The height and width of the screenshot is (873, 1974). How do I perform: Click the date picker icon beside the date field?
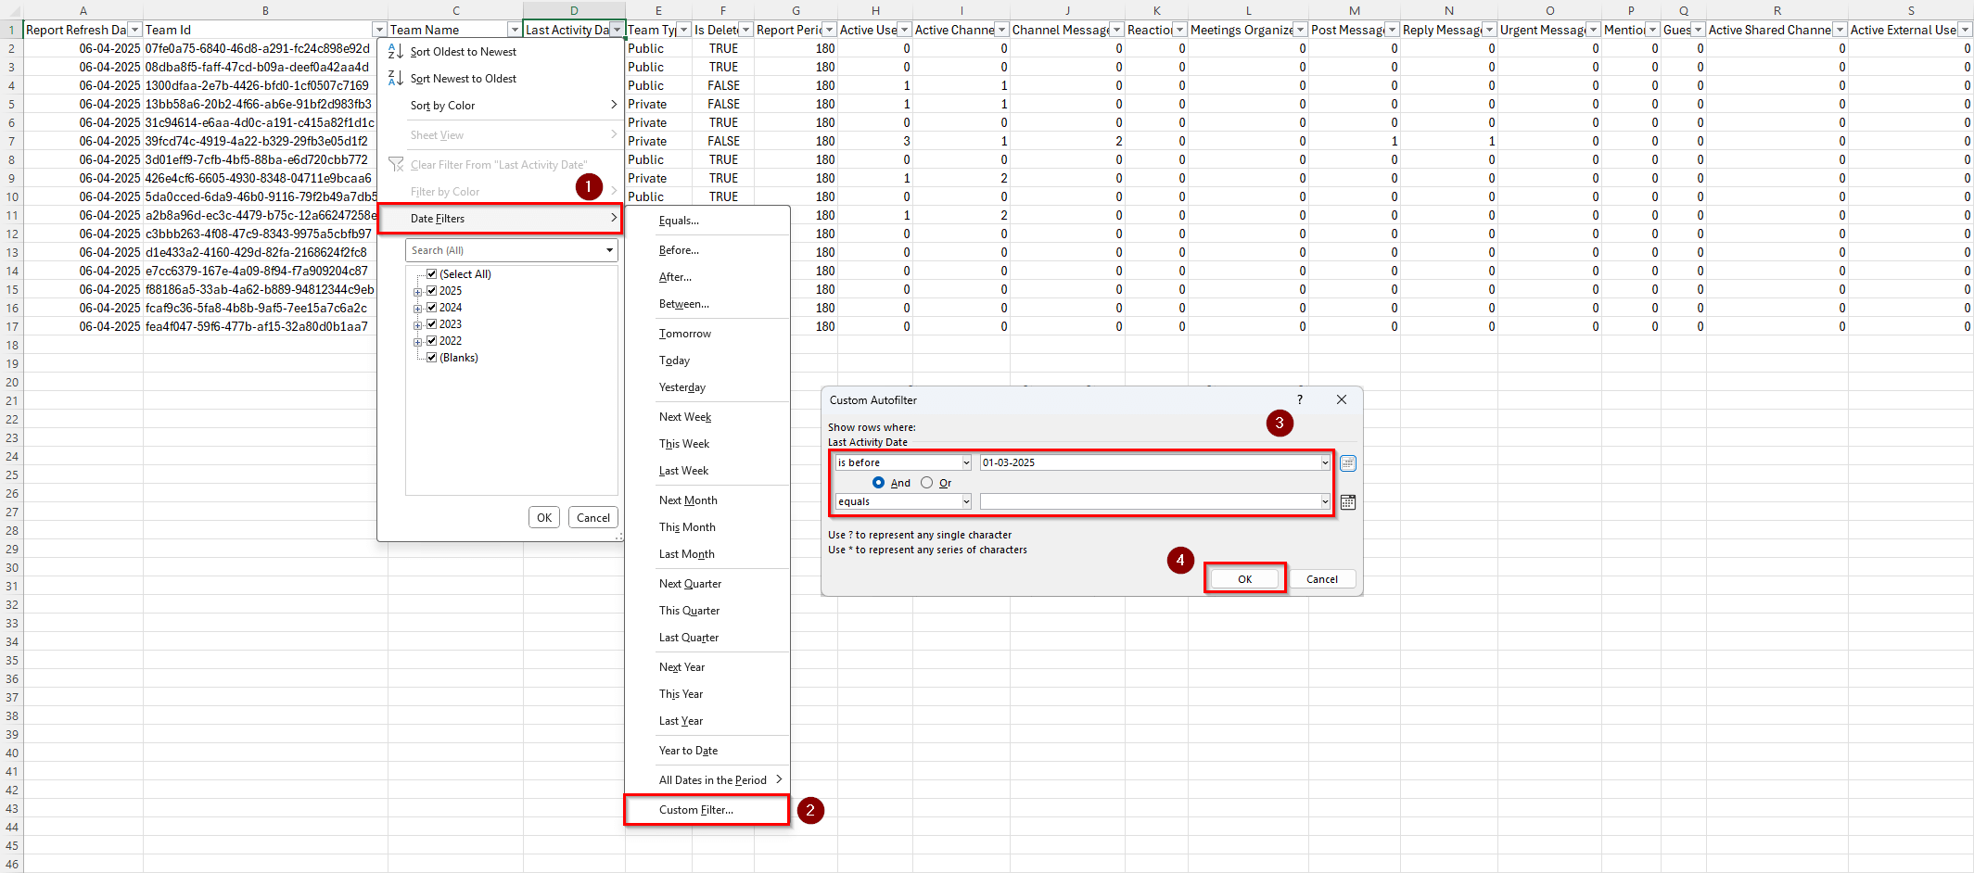coord(1347,462)
